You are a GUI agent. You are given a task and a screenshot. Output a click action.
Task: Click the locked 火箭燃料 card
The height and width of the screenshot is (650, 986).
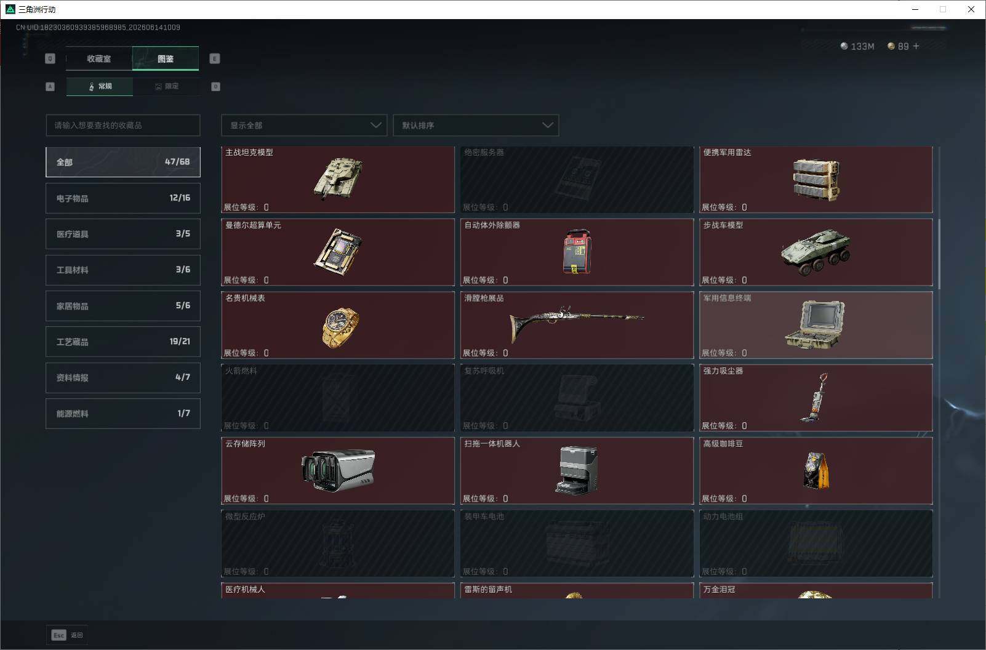[x=338, y=398]
